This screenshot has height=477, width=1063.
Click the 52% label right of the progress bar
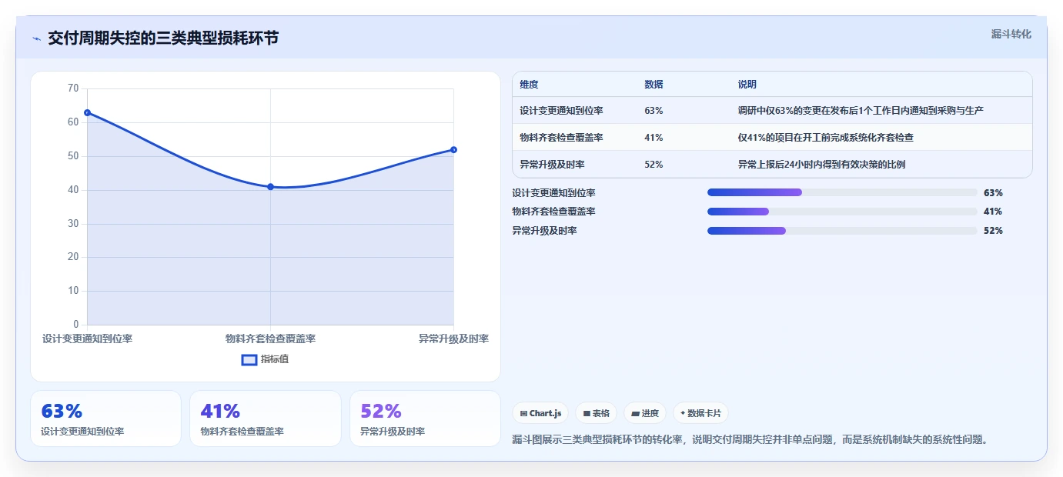pos(993,231)
